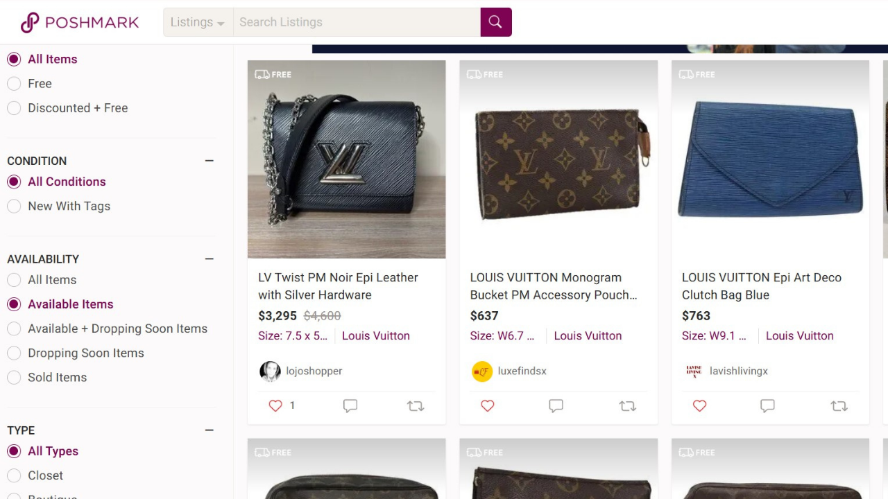Share the LV Twist PM Noir listing

click(x=416, y=406)
